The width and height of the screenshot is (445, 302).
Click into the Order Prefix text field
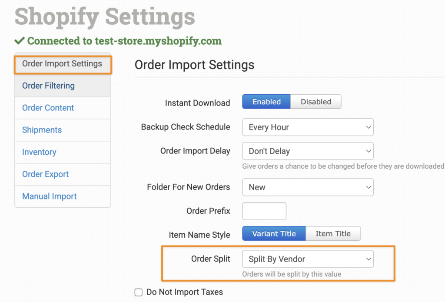tap(264, 211)
